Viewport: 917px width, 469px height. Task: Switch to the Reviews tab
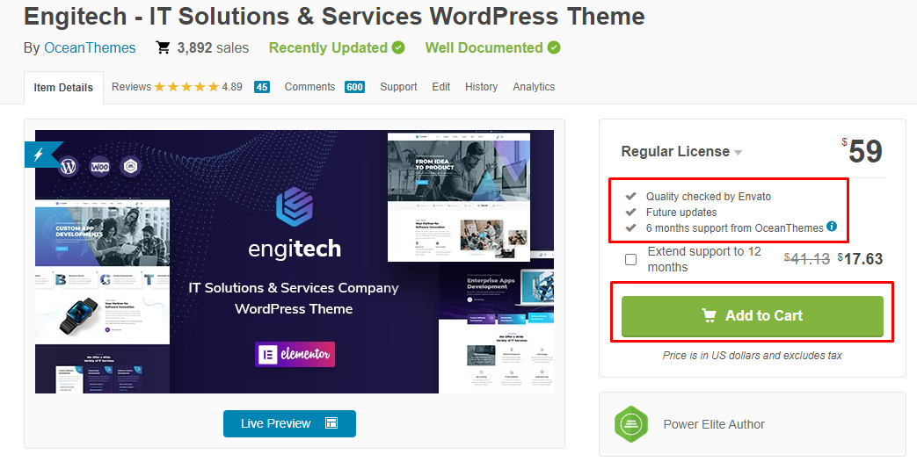tap(132, 86)
